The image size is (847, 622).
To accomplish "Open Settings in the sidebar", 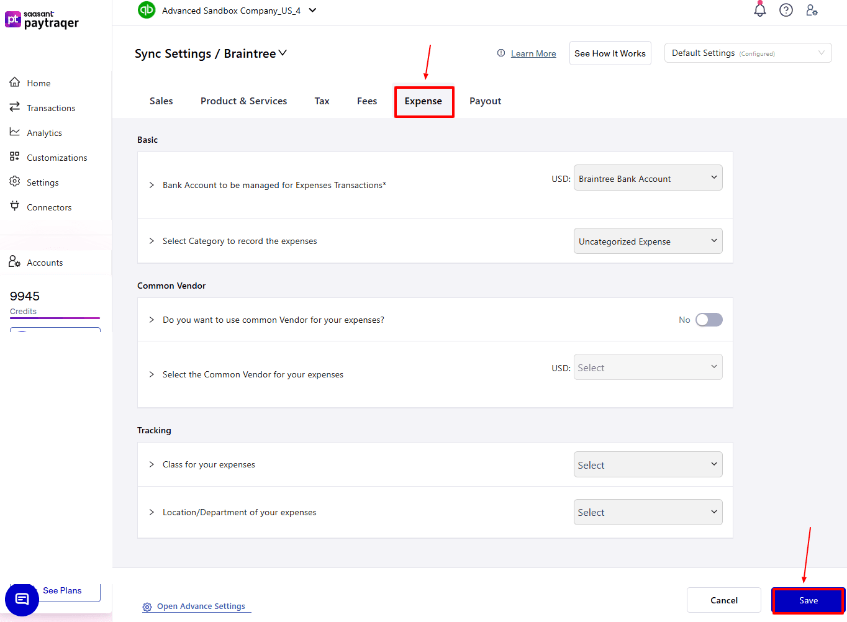I will [43, 183].
